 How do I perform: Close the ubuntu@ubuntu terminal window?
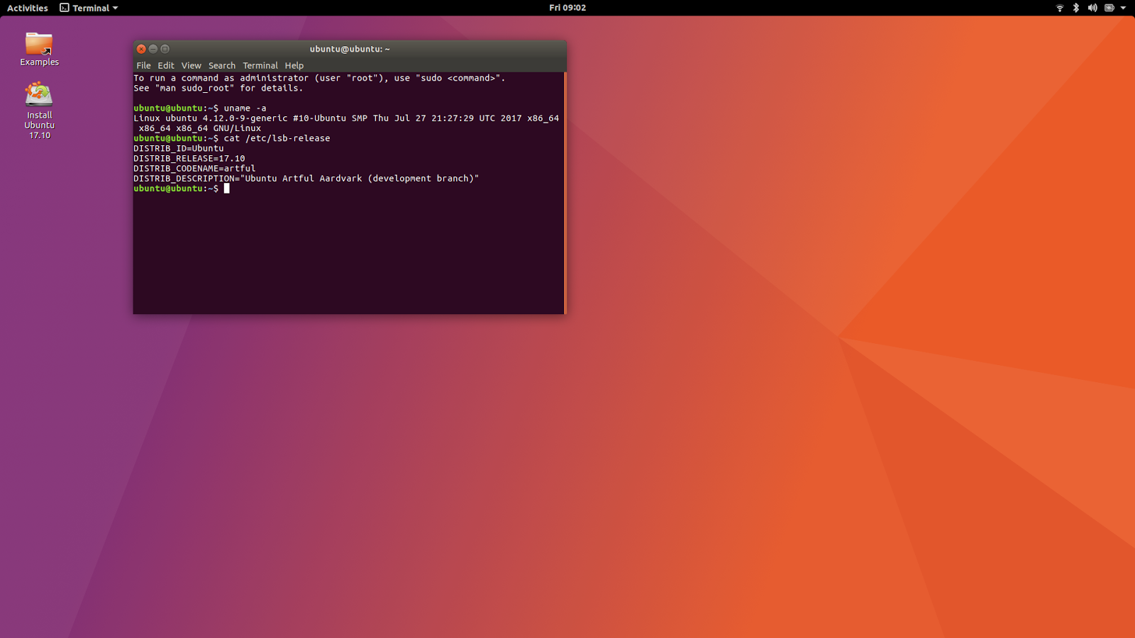pyautogui.click(x=141, y=49)
